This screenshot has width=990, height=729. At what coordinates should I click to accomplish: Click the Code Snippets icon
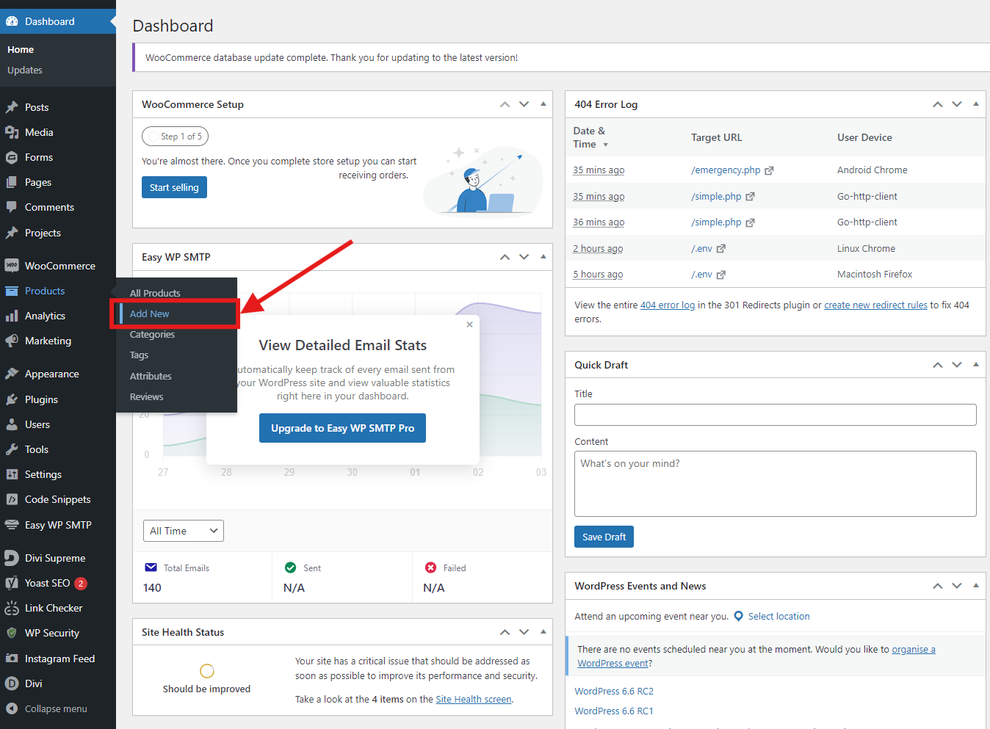12,499
